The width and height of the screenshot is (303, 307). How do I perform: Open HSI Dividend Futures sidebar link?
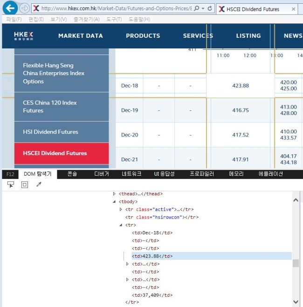(x=62, y=132)
